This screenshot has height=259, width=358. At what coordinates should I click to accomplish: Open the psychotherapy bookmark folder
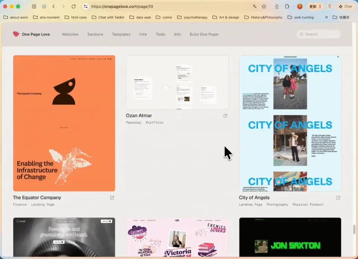[192, 17]
